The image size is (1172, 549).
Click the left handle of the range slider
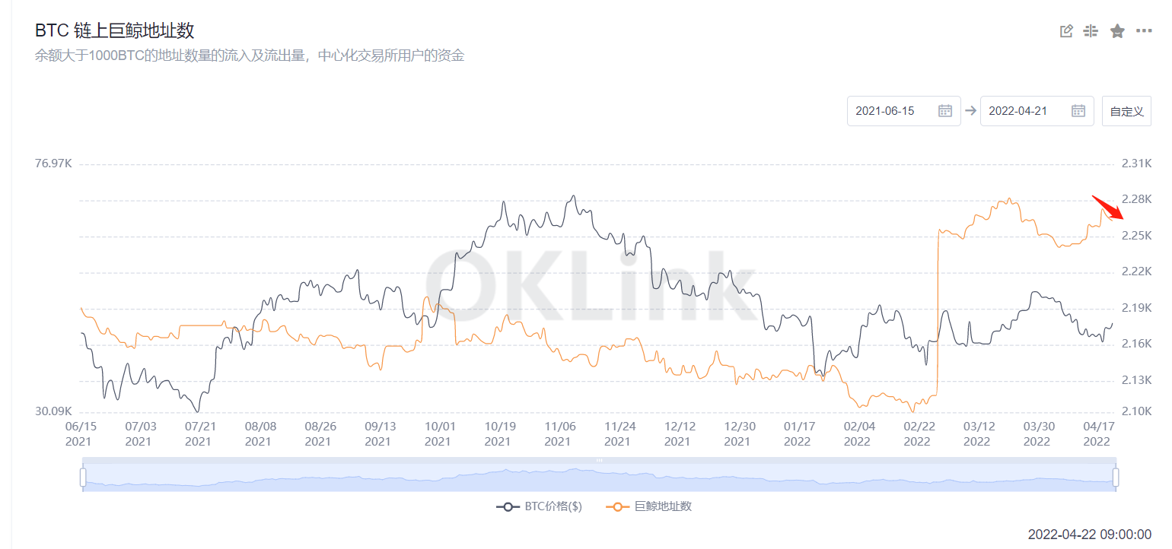coord(83,478)
